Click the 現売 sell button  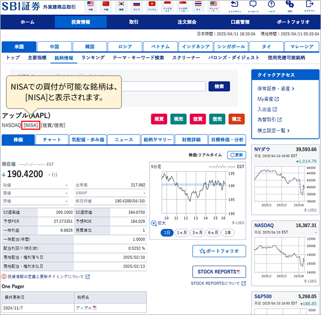[x=178, y=119]
